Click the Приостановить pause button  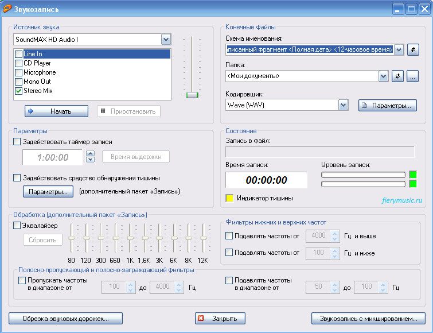pyautogui.click(x=128, y=111)
